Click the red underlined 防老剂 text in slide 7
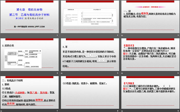 11,104
